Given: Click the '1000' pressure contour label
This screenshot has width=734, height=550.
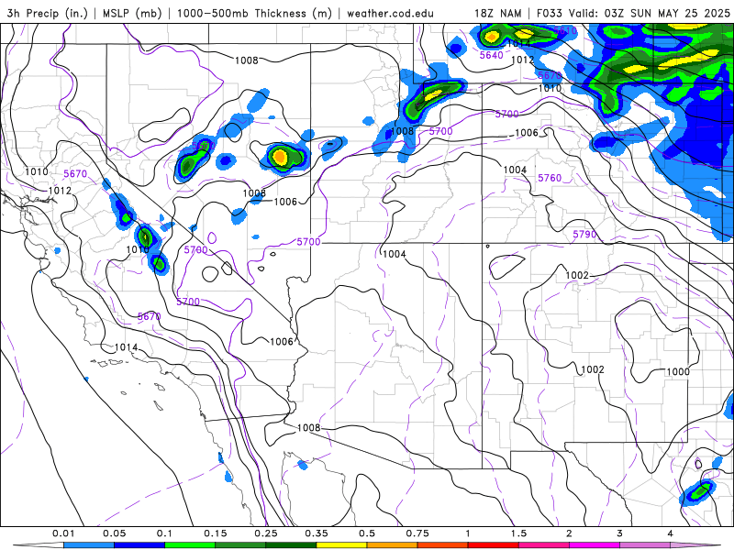Looking at the screenshot, I should [x=677, y=371].
